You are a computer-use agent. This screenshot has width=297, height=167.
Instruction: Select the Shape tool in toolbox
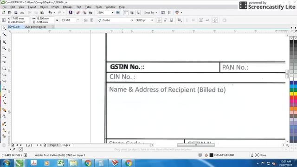click(4, 34)
